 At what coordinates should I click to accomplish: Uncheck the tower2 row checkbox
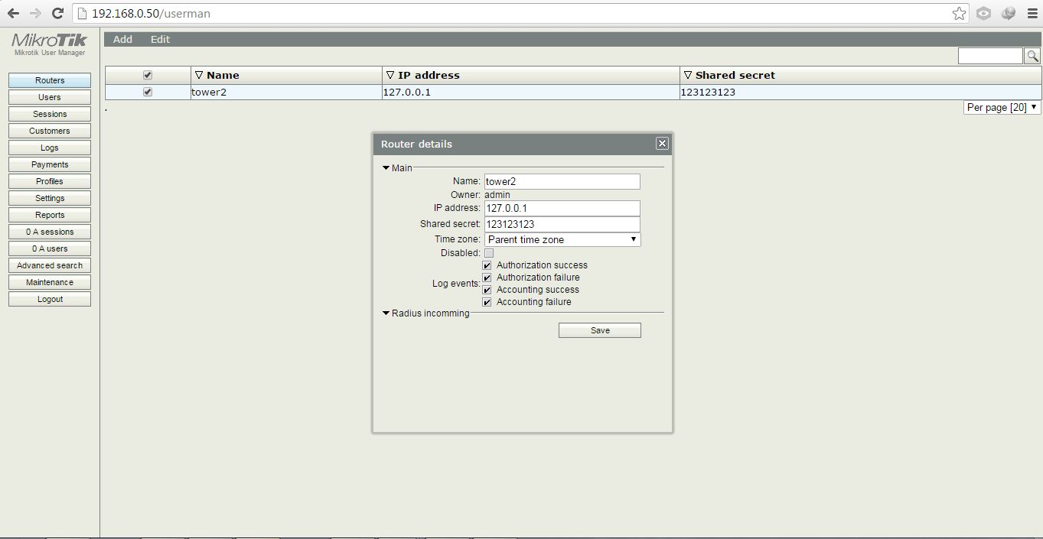click(148, 92)
